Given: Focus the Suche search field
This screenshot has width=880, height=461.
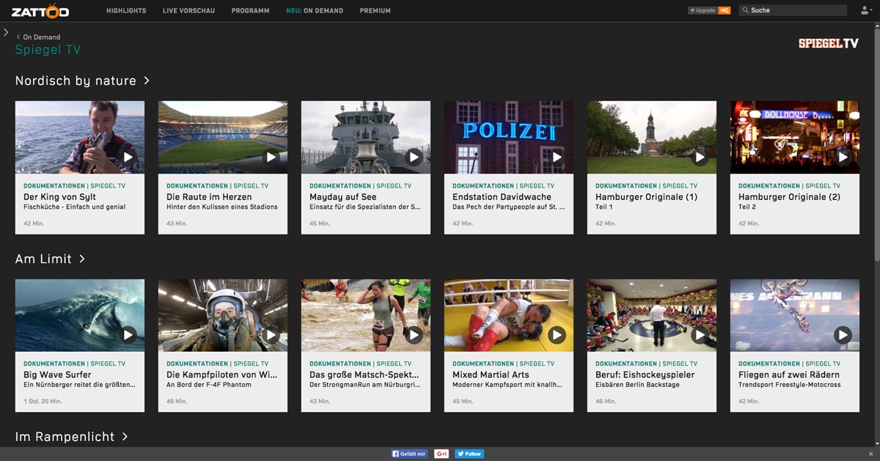Looking at the screenshot, I should [792, 10].
